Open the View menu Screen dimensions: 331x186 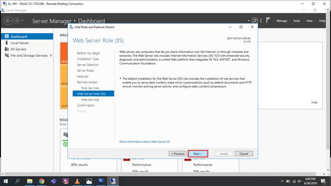309,21
